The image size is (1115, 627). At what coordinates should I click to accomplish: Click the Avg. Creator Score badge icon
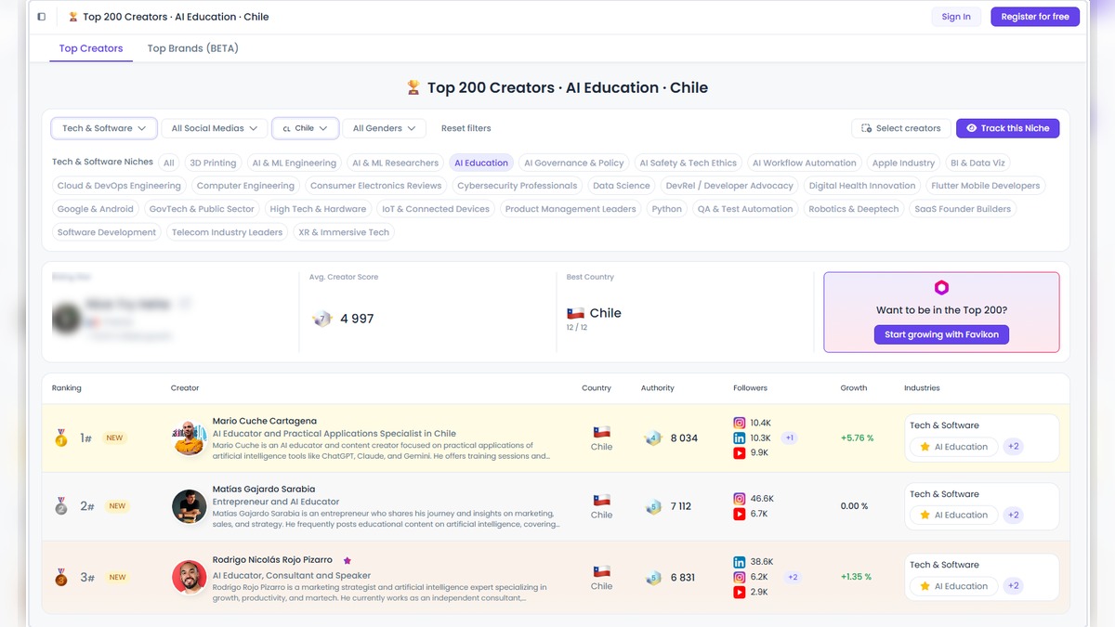[x=321, y=319]
